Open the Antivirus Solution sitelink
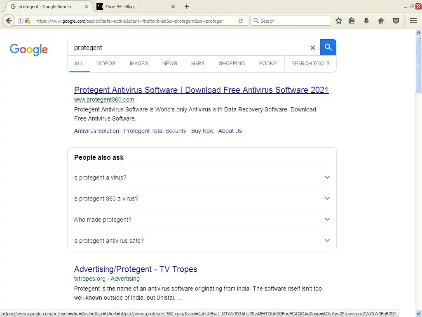Viewport: 422px width, 317px height. pos(96,131)
